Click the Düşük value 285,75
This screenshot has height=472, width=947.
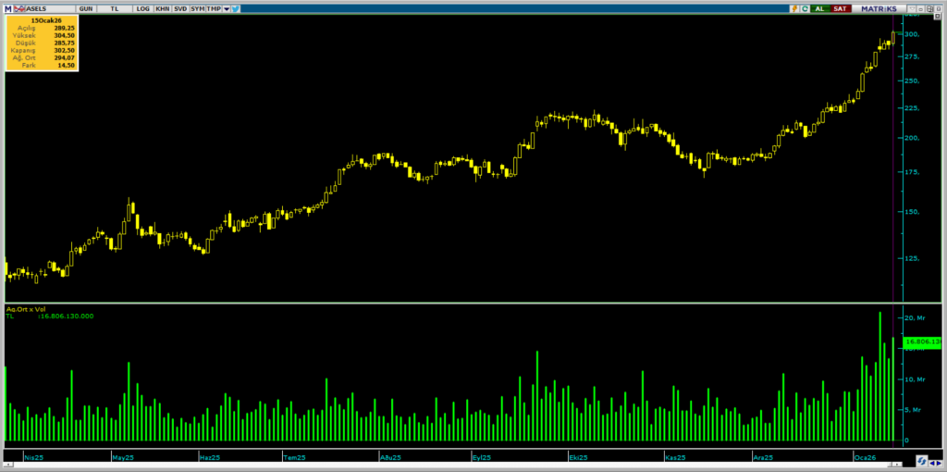tap(64, 43)
